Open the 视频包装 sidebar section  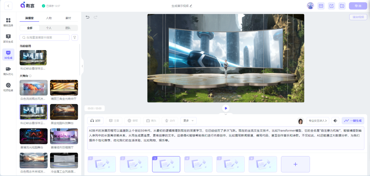click(8, 87)
